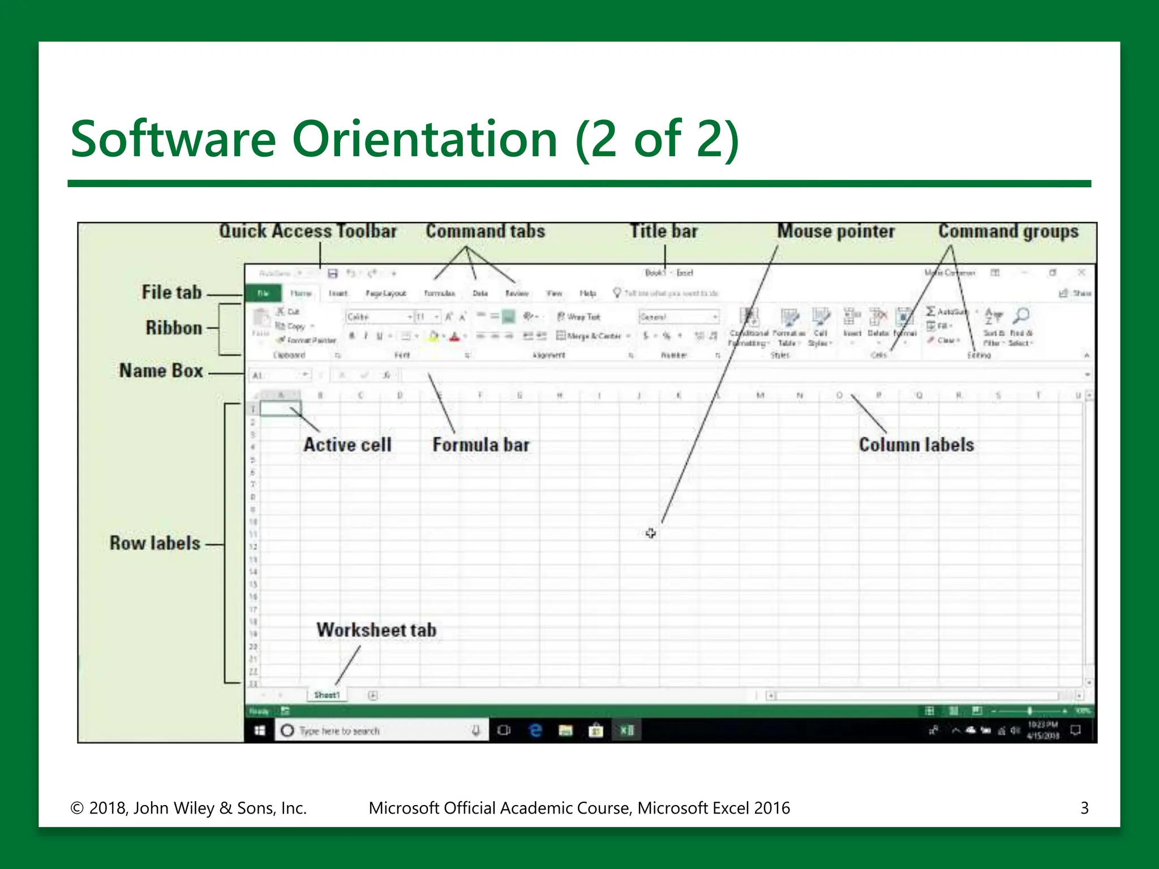The height and width of the screenshot is (869, 1159).
Task: Switch to Page Layout view in status bar
Action: click(954, 711)
